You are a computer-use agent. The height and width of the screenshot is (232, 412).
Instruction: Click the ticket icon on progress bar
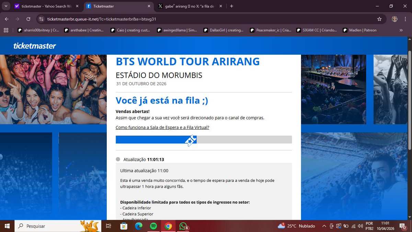tap(191, 140)
